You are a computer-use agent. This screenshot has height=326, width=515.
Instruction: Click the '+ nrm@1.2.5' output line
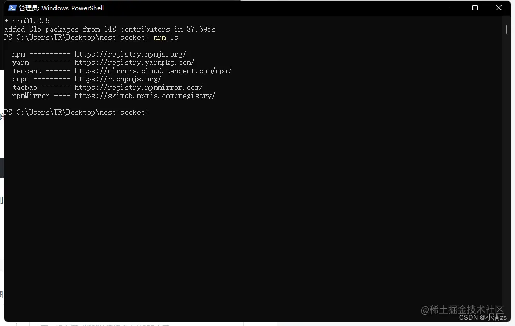pos(27,21)
